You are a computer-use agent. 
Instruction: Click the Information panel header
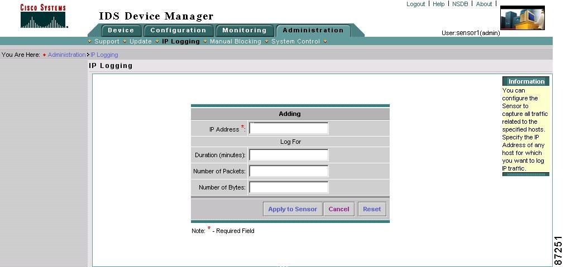pyautogui.click(x=526, y=81)
